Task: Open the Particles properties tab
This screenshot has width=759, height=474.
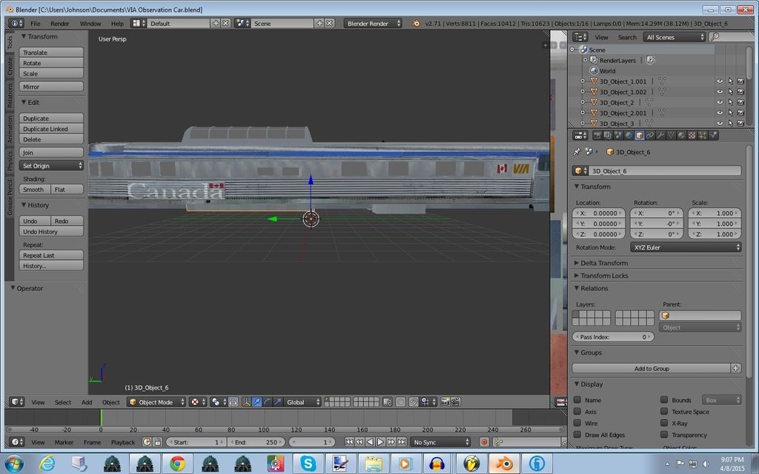Action: pyautogui.click(x=703, y=136)
